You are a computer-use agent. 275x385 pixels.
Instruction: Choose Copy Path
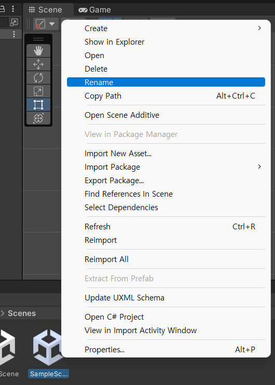[x=166, y=96]
